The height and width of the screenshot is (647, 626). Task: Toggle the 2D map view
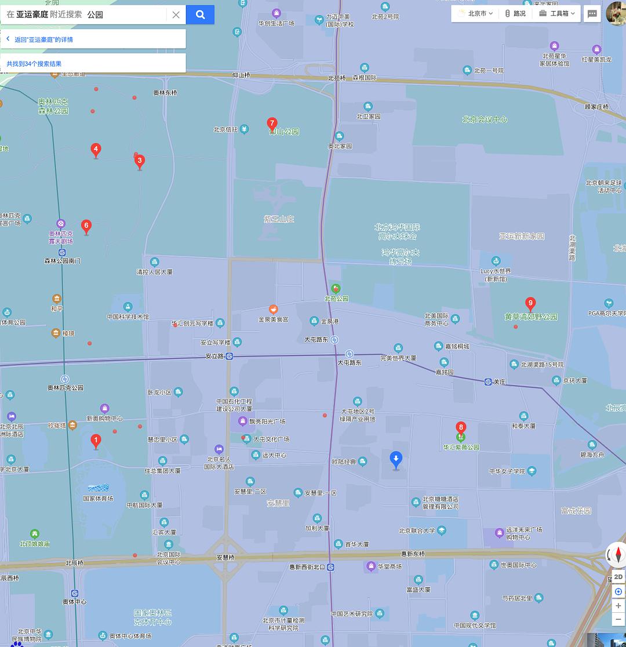point(618,577)
